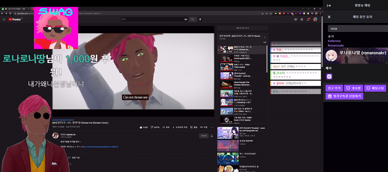Image resolution: width=388 pixels, height=172 pixels.
Task: Click the magnifier search button
Action: 192,19
